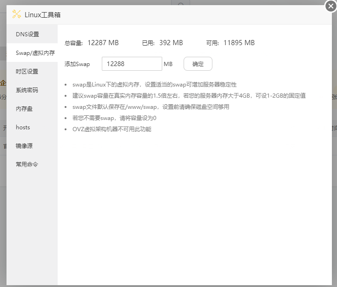The height and width of the screenshot is (287, 337).
Task: Go to the 内存盘 tab
Action: tap(32, 109)
